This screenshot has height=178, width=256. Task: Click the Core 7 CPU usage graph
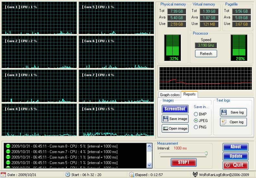pyautogui.click(x=116, y=86)
